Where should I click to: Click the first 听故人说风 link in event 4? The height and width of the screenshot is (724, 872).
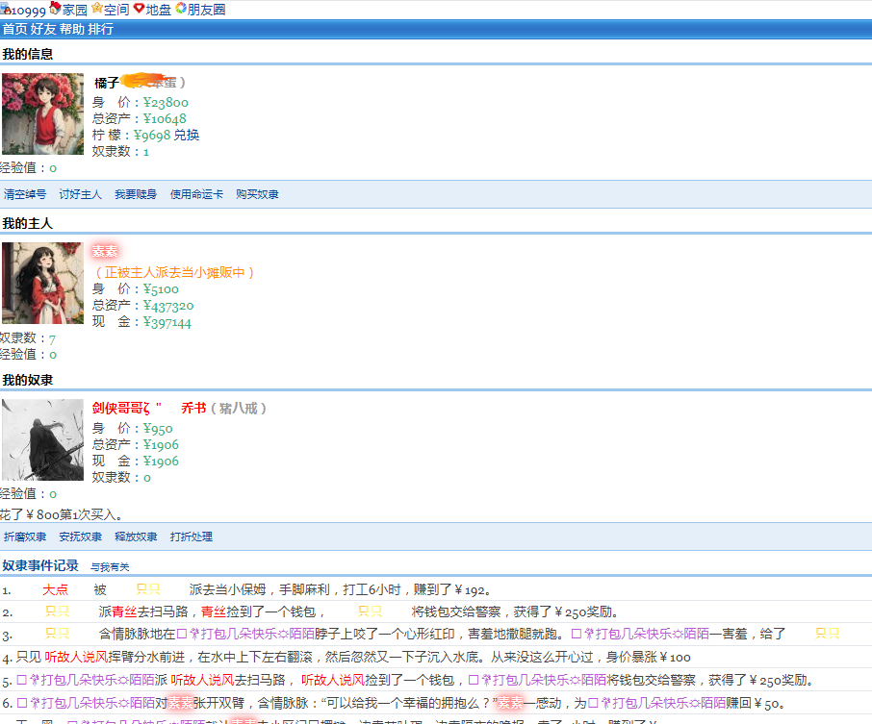coord(76,658)
